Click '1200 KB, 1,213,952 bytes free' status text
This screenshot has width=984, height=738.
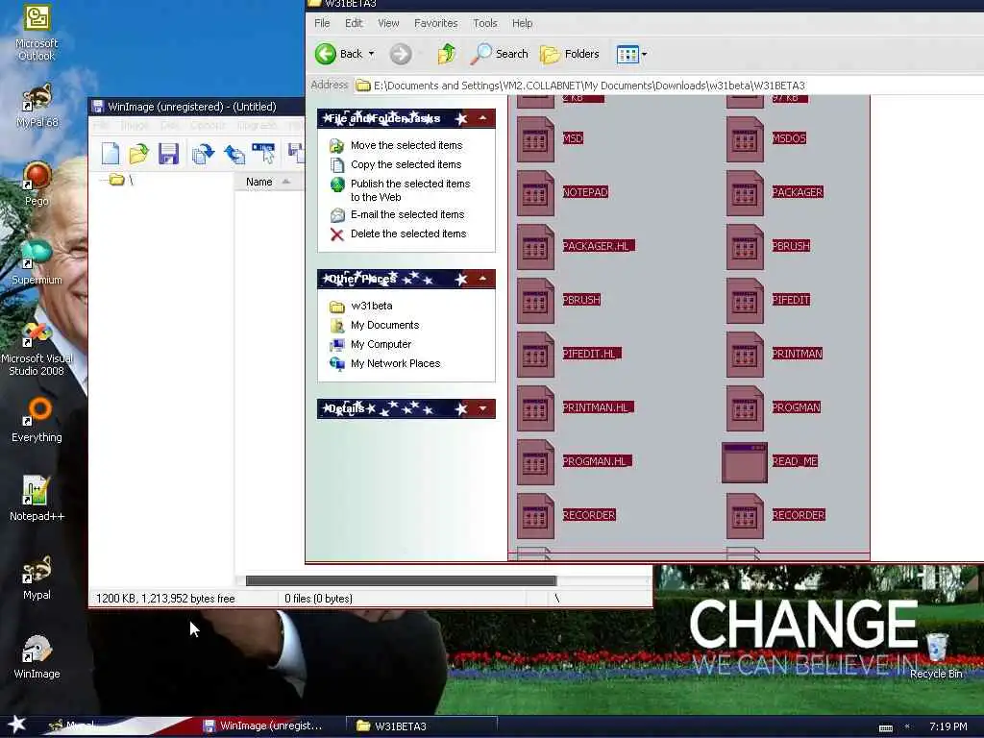[165, 599]
